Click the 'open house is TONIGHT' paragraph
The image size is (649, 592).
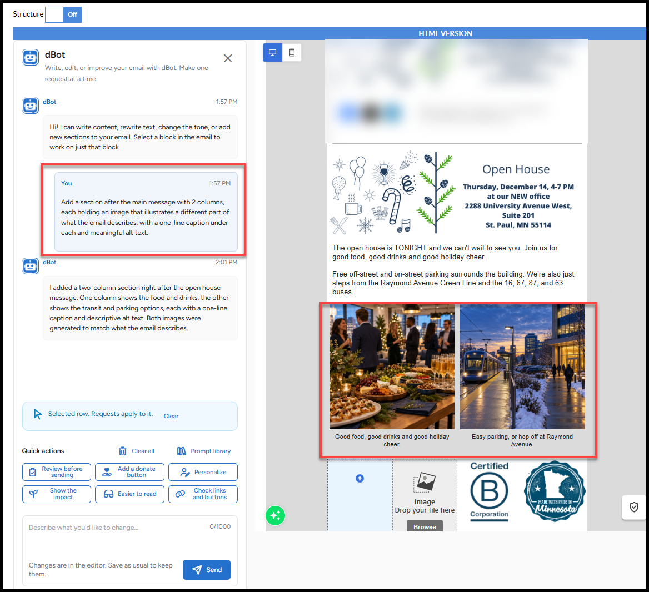[x=445, y=252]
